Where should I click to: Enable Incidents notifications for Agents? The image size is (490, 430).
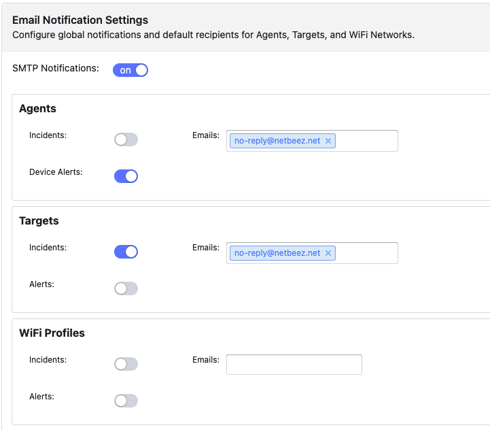click(126, 139)
